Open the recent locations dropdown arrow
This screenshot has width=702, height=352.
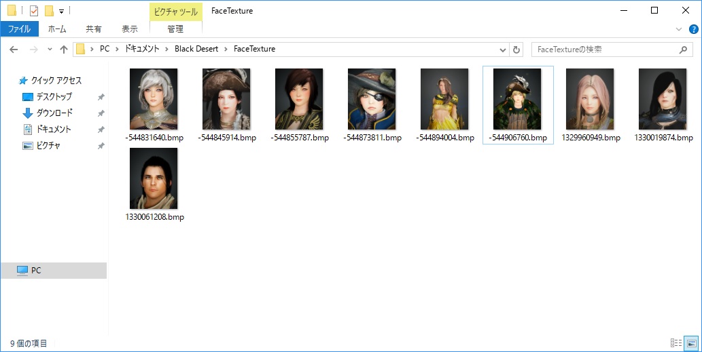(x=50, y=49)
